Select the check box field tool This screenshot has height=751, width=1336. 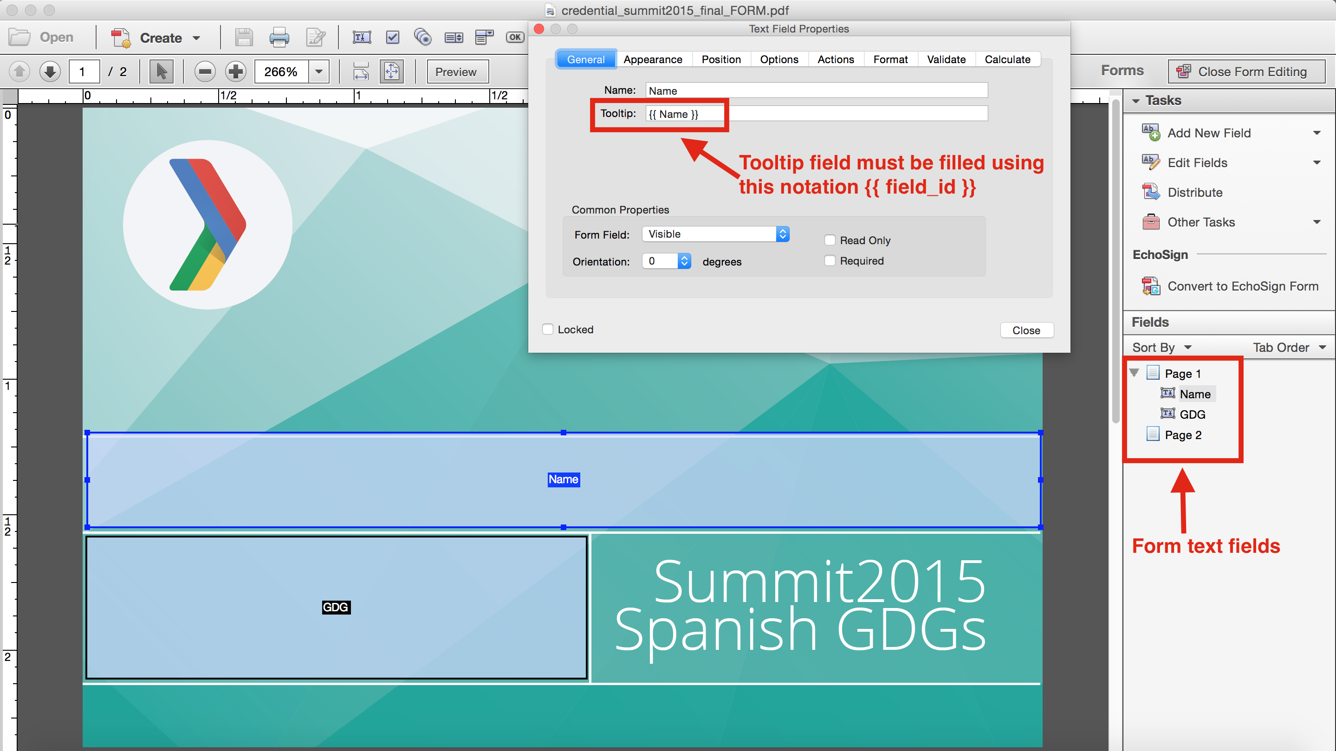[393, 37]
